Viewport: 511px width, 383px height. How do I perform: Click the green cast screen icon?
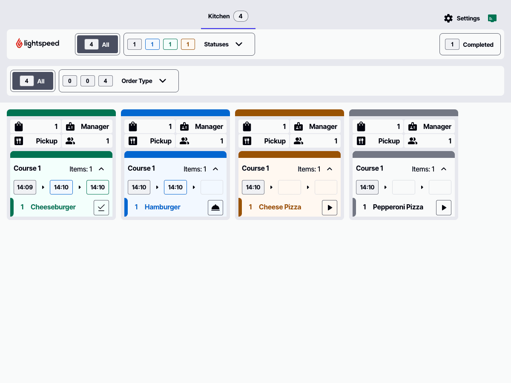(x=492, y=18)
